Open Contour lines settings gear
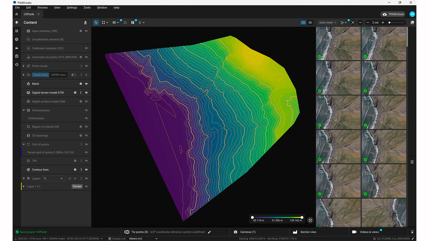Viewport: 429px width, 241px height. coord(75,170)
